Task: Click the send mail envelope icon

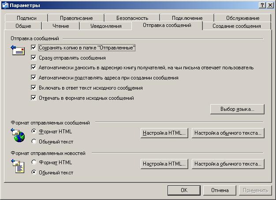Action: [x=18, y=50]
